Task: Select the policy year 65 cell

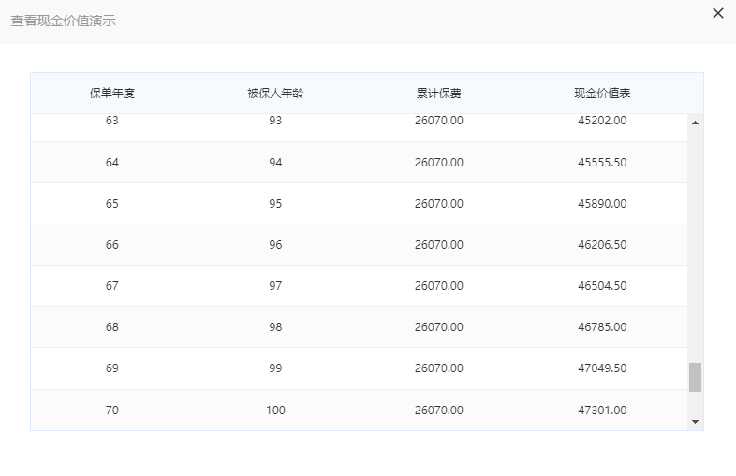Action: (x=112, y=204)
